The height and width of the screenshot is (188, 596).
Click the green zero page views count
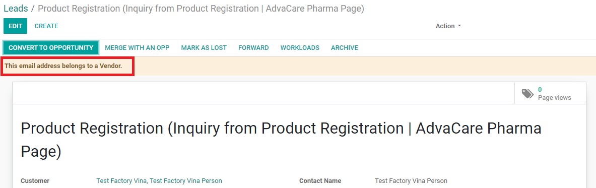point(540,90)
